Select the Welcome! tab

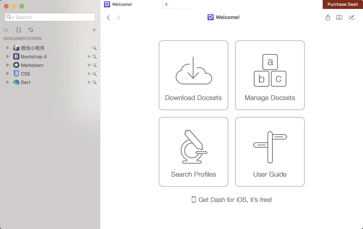click(x=131, y=4)
